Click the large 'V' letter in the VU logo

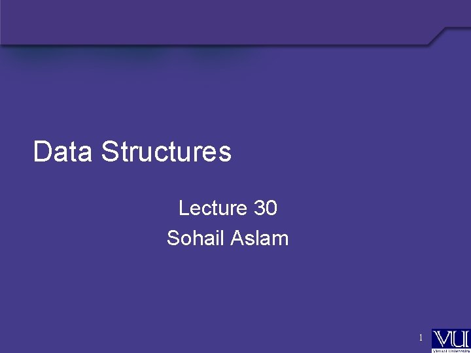442,338
